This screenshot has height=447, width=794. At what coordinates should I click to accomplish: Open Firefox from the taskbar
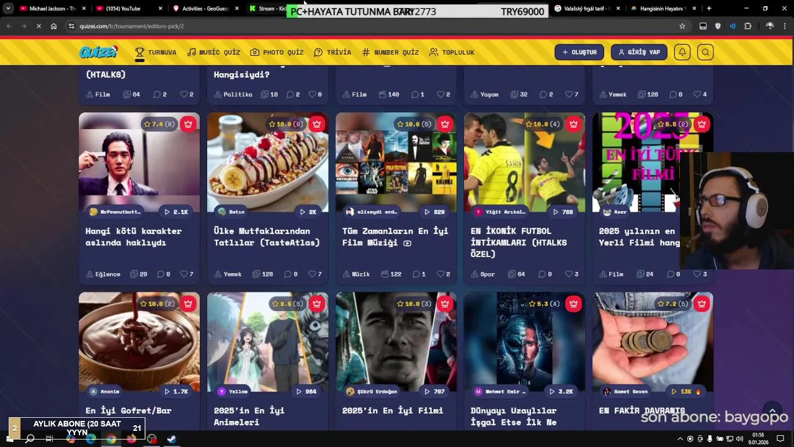[132, 439]
